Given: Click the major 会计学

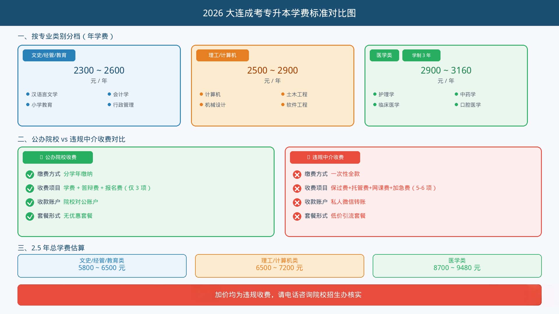Looking at the screenshot, I should [121, 94].
